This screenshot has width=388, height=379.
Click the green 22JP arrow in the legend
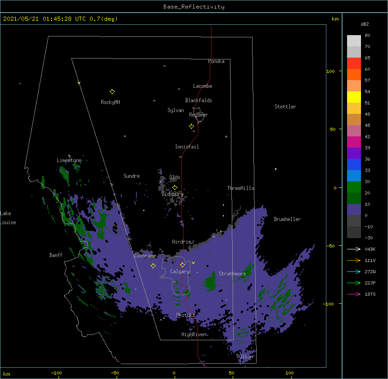tap(354, 283)
